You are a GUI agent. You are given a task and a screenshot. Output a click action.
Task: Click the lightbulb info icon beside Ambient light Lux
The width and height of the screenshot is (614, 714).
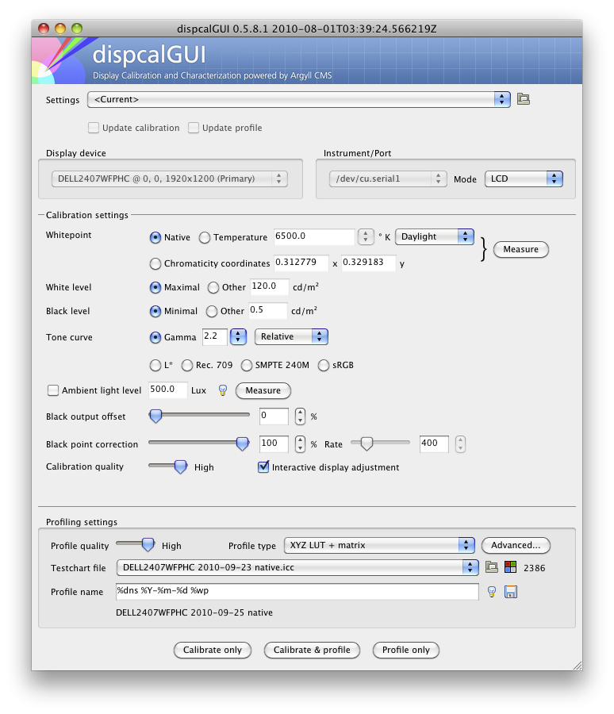[223, 390]
